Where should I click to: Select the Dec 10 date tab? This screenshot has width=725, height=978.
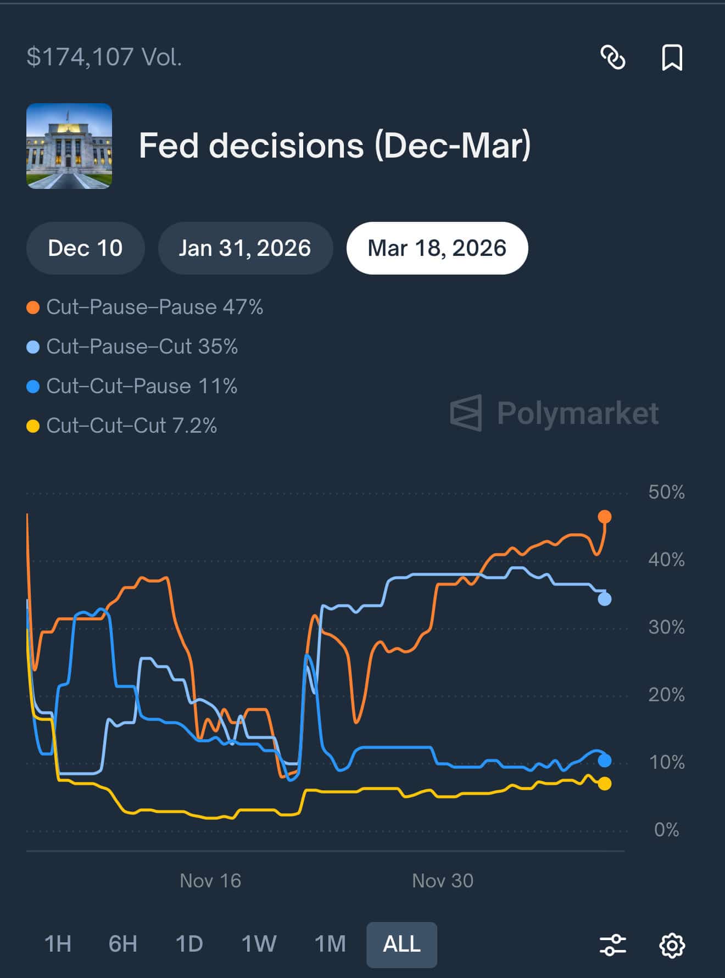(85, 248)
